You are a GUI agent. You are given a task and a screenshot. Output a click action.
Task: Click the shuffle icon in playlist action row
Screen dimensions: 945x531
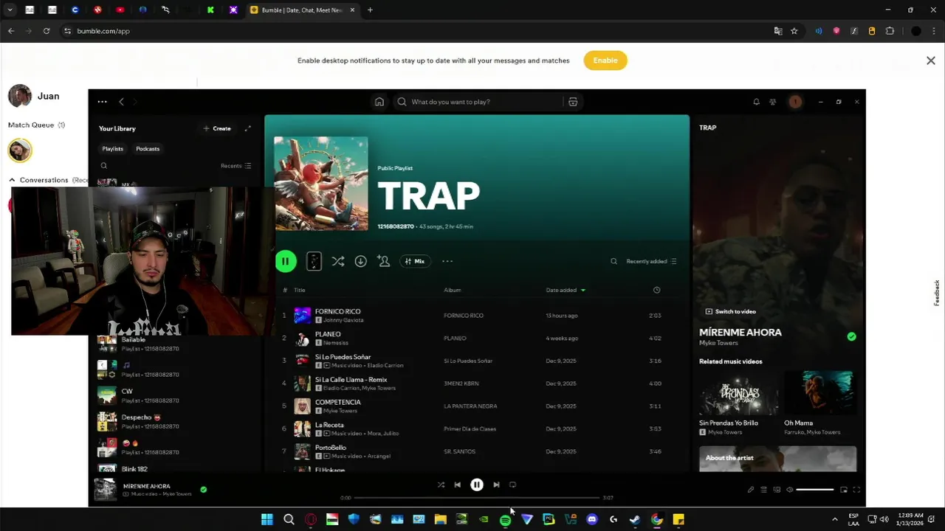pos(338,261)
